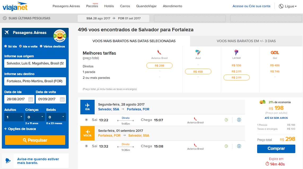Click the IDA outbound flight icon
Image resolution: width=303 pixels, height=169 pixels.
coord(87,107)
